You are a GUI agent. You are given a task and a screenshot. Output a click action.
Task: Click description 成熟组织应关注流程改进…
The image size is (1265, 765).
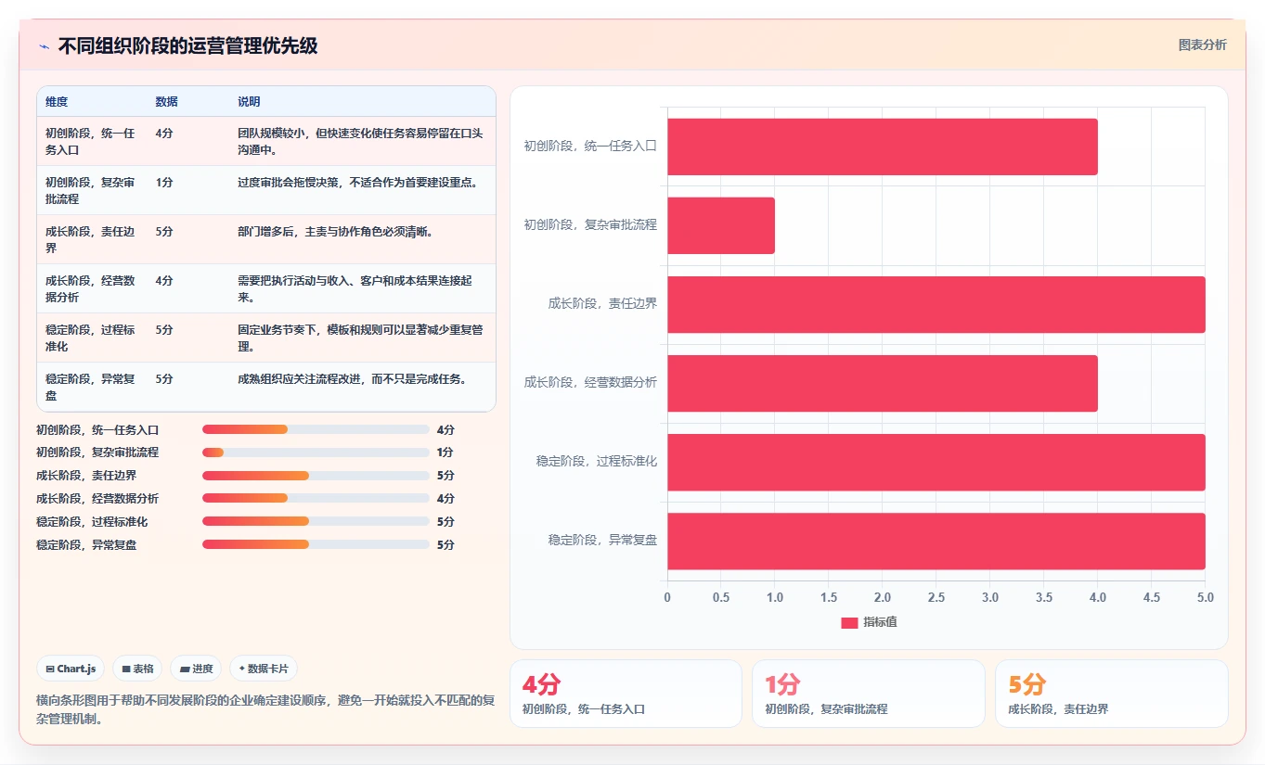pyautogui.click(x=352, y=379)
